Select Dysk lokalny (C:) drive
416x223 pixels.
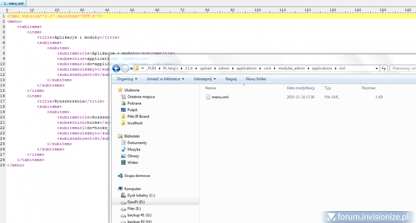click(x=141, y=195)
